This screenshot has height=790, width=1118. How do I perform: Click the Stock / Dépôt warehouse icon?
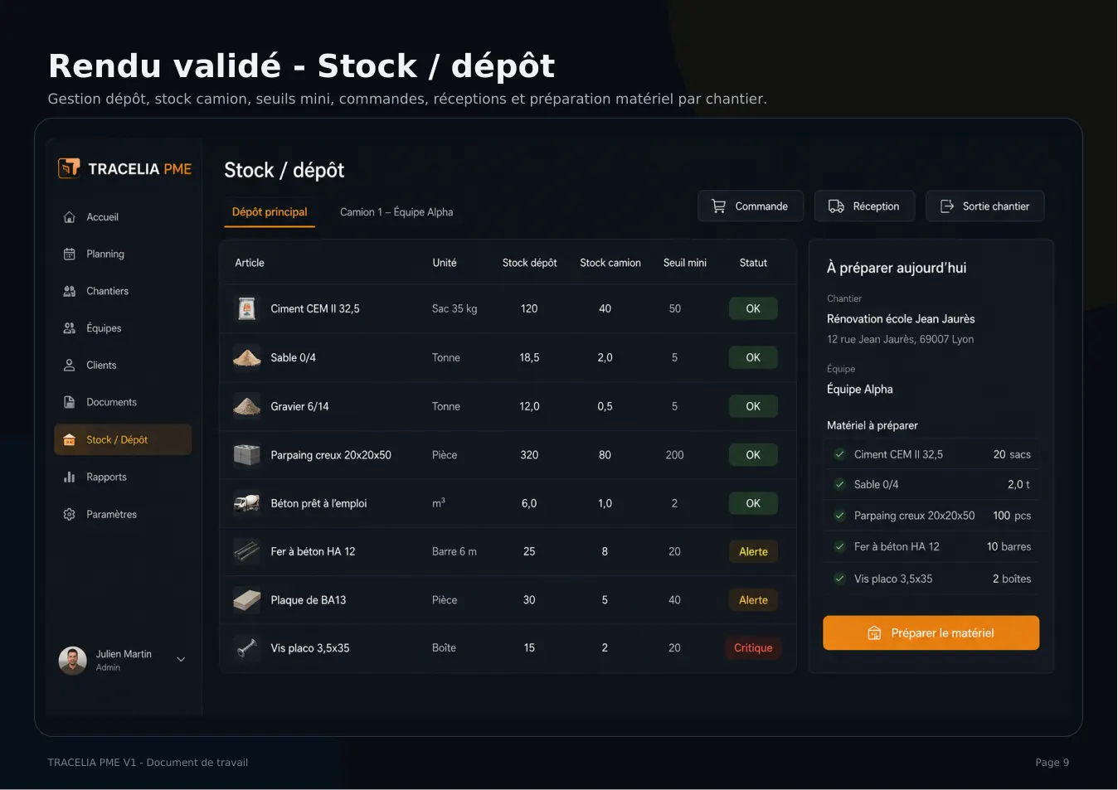[70, 440]
